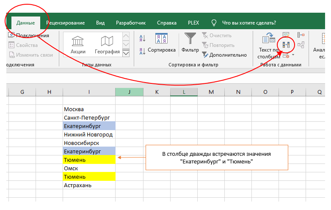This screenshot has height=210, width=331.
Task: Switch to the Рецензирование tab
Action: tap(66, 23)
